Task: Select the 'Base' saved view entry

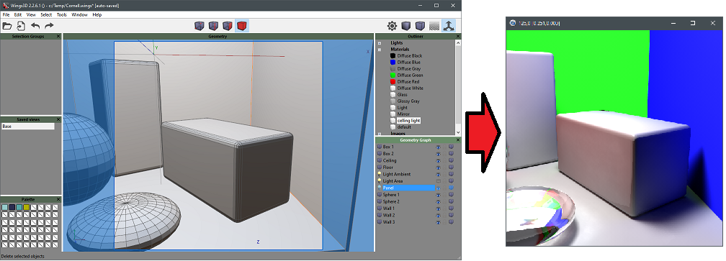Action: point(28,126)
